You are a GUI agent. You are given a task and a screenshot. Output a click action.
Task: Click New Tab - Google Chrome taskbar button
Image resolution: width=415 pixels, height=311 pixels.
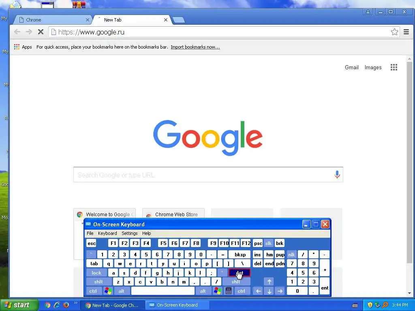coord(113,305)
